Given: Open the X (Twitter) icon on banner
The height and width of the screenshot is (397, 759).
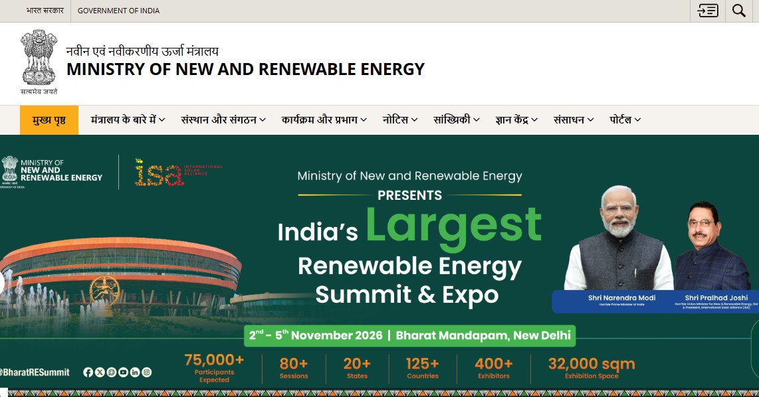Looking at the screenshot, I should (100, 372).
